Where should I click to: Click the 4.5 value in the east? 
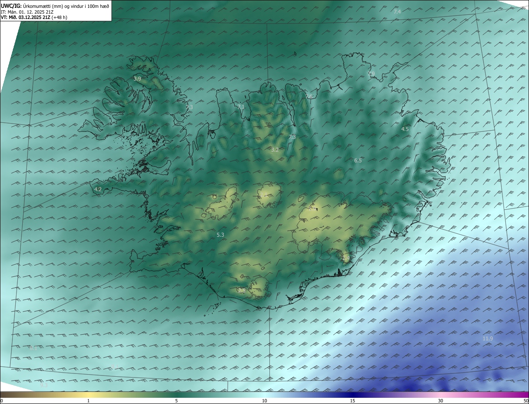(x=405, y=129)
